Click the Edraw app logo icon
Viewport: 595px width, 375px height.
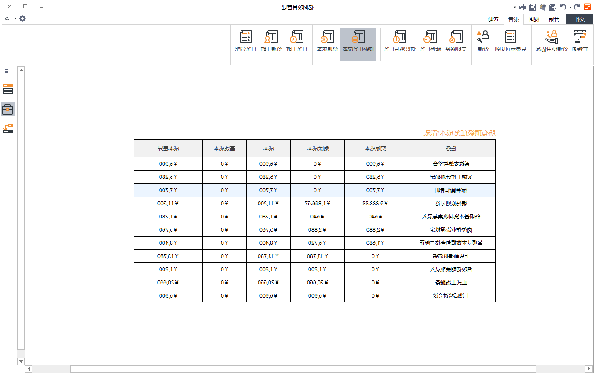pyautogui.click(x=588, y=7)
